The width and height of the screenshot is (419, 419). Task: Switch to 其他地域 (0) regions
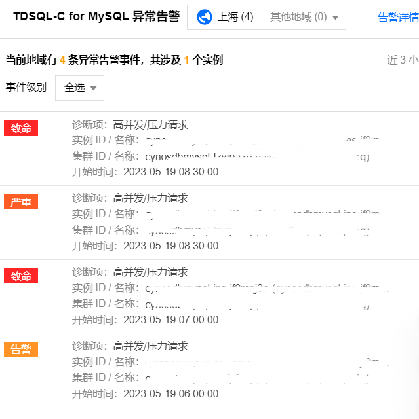pos(298,17)
